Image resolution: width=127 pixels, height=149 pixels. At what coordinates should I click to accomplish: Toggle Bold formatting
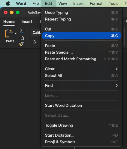(35, 42)
